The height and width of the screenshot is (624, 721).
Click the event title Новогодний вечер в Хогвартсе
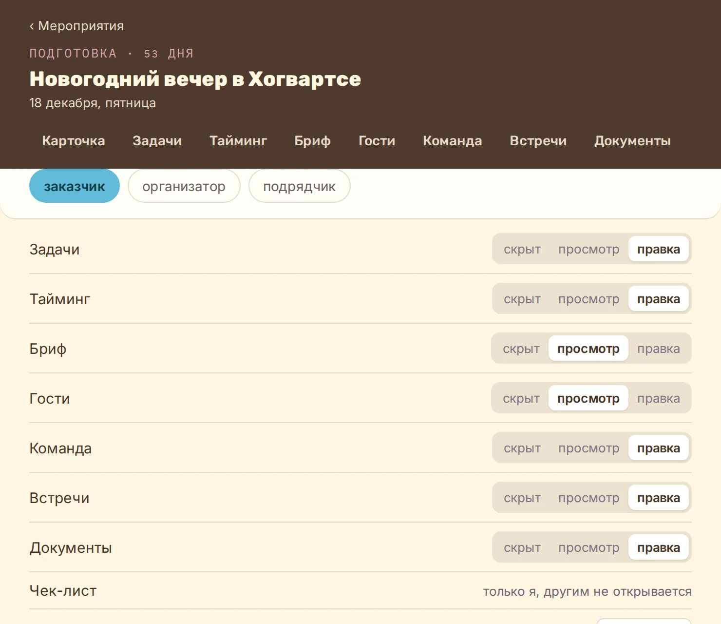195,79
